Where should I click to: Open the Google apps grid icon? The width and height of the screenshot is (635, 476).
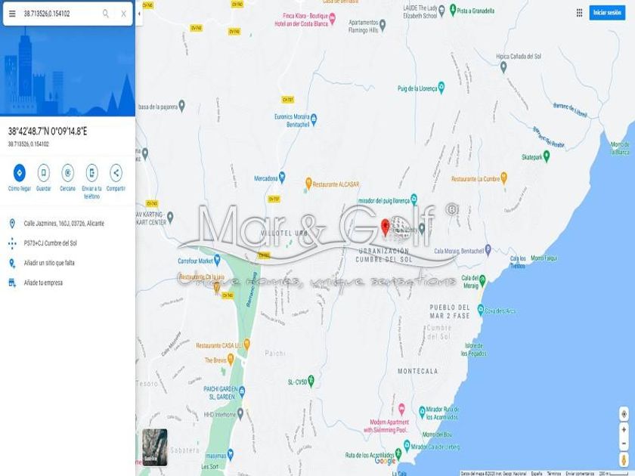tap(580, 13)
